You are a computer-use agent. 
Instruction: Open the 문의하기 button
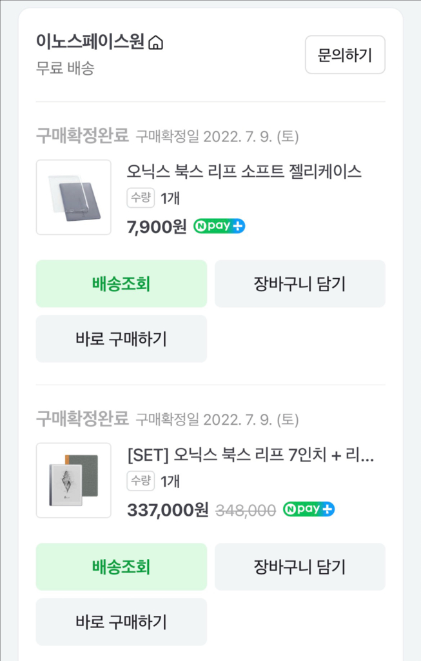(345, 55)
